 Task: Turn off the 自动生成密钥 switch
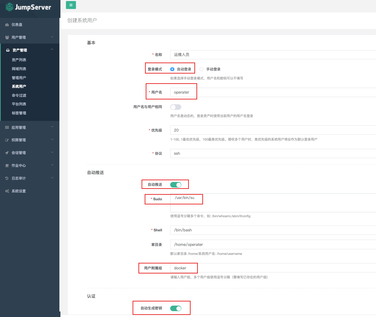coord(176,308)
